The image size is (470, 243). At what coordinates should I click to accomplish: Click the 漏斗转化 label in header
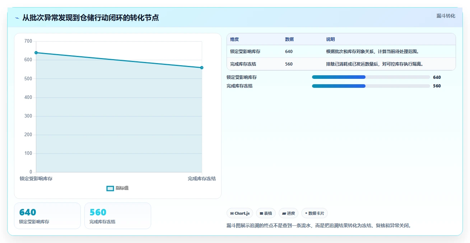tap(446, 16)
